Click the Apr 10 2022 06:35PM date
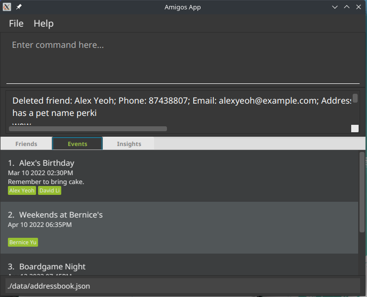Screen dimensions: 367x297 (40, 225)
